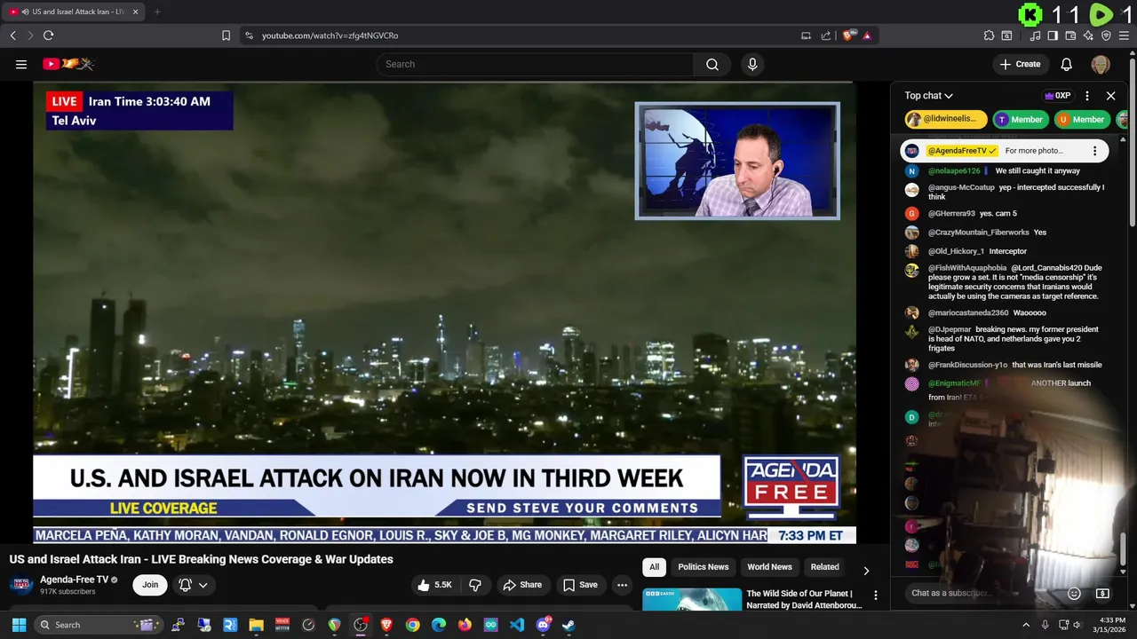Screen dimensions: 1137x639
Task: Select the Politics News chip
Action: [x=704, y=566]
